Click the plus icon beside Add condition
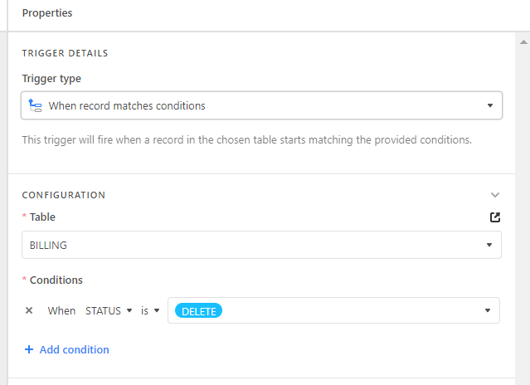The width and height of the screenshot is (530, 385). pyautogui.click(x=29, y=349)
